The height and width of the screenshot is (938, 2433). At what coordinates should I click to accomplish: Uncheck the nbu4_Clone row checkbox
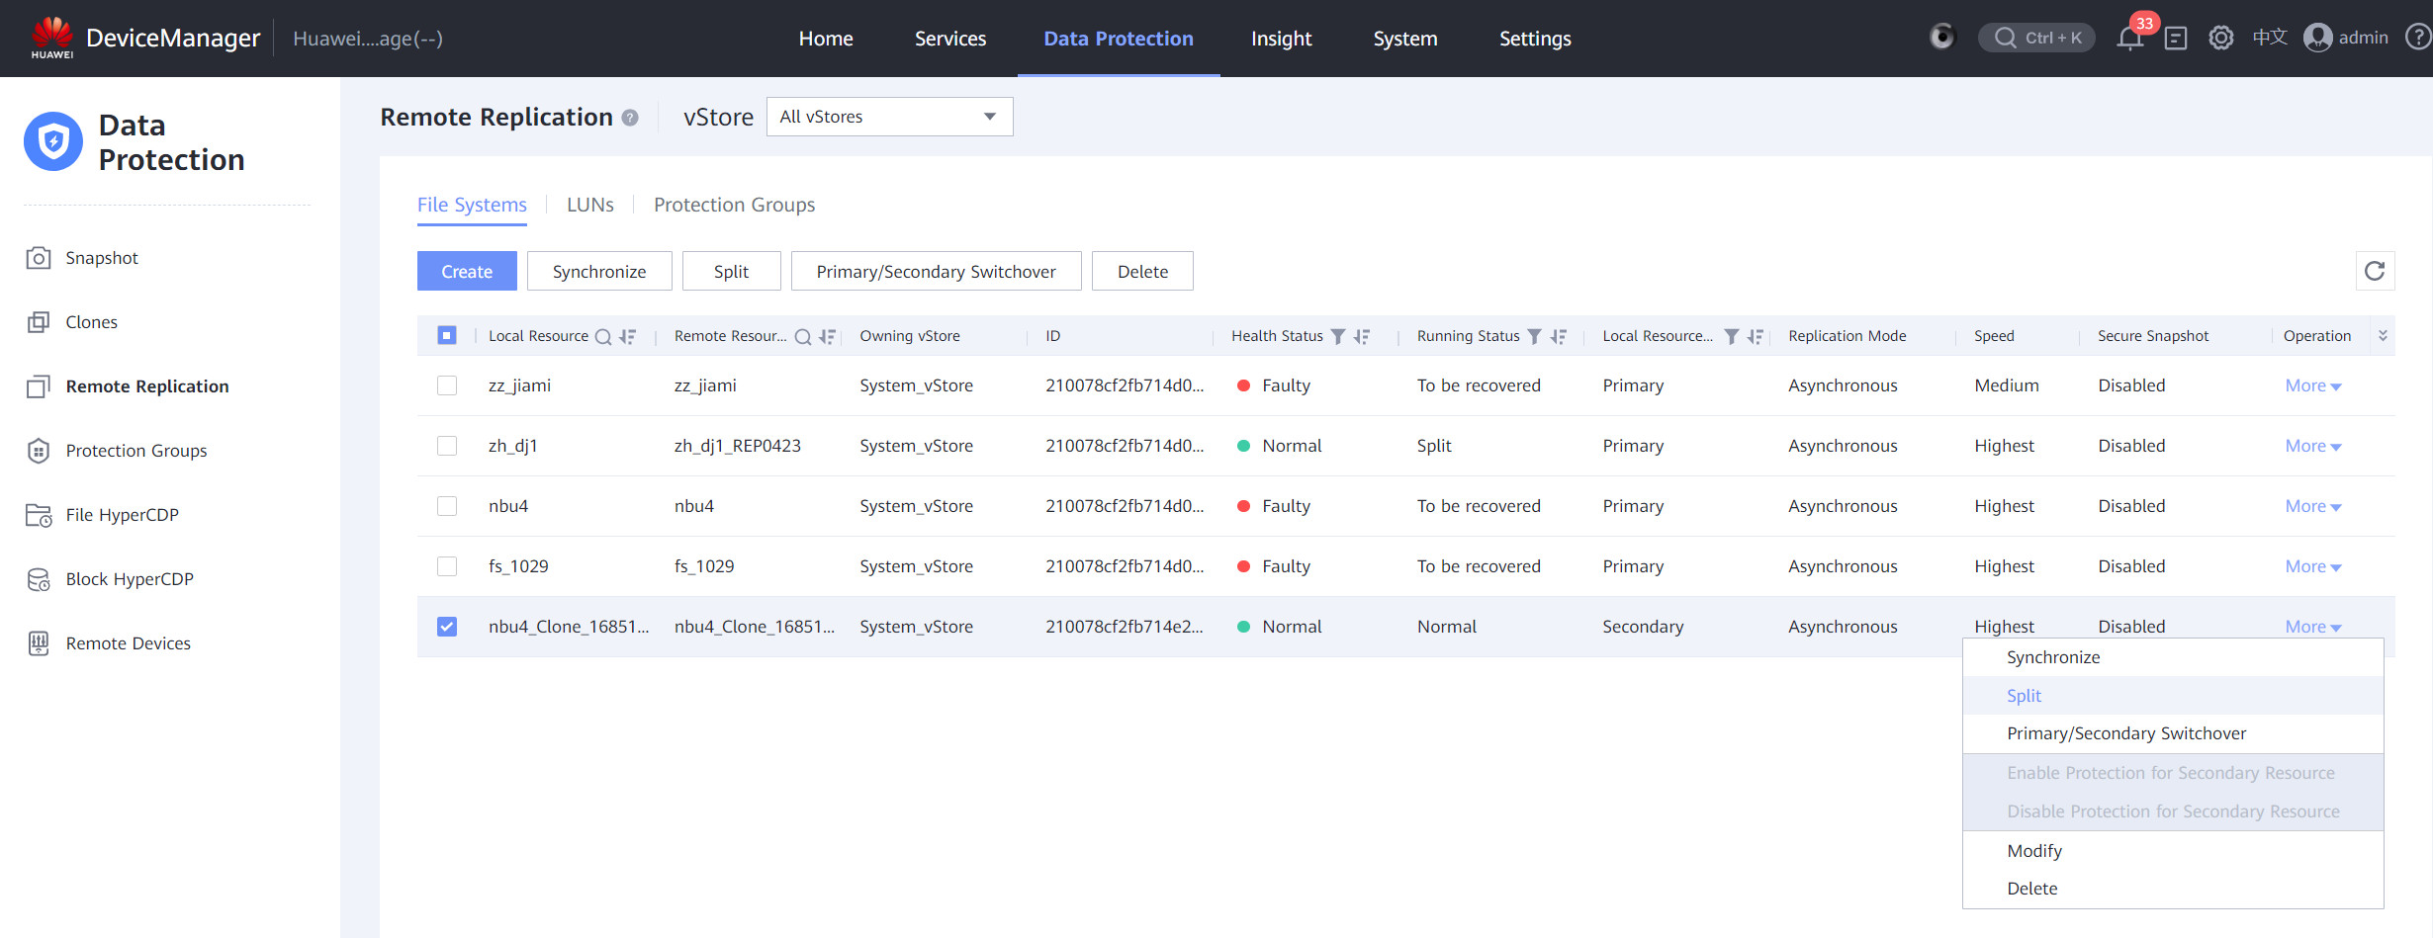(x=447, y=627)
